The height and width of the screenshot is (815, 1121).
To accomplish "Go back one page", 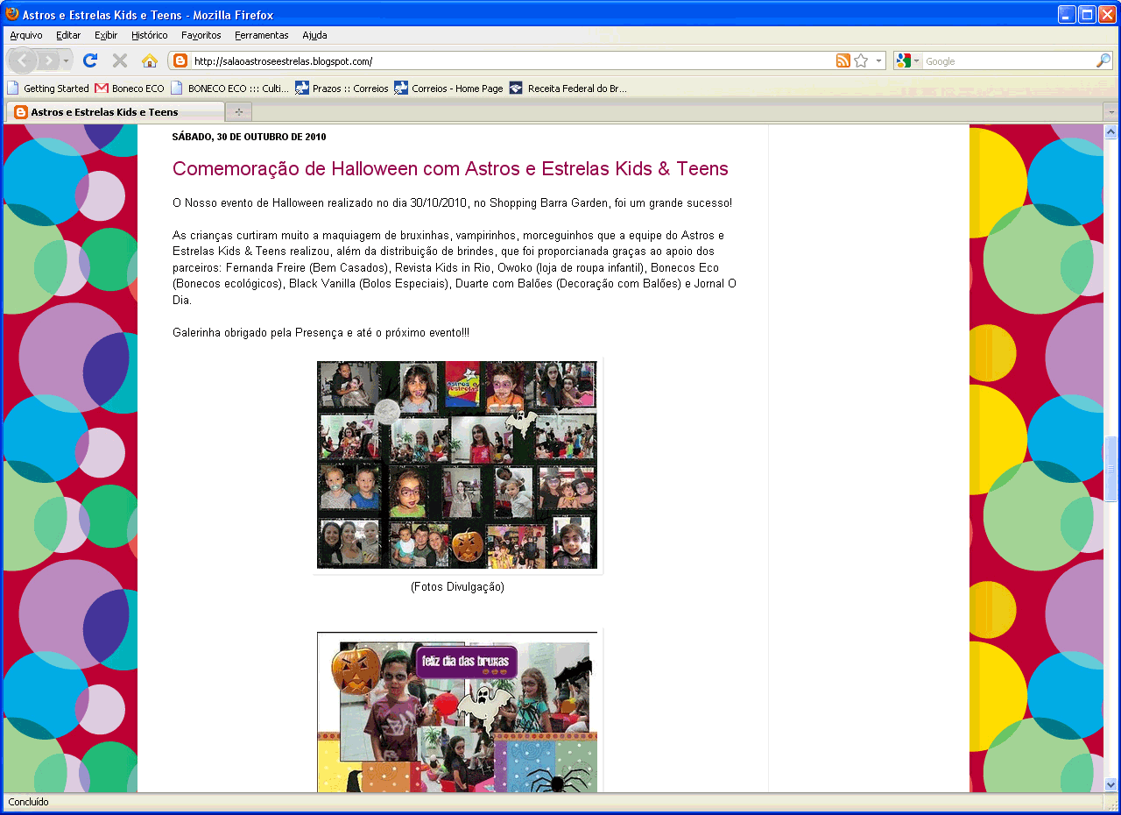I will click(22, 60).
